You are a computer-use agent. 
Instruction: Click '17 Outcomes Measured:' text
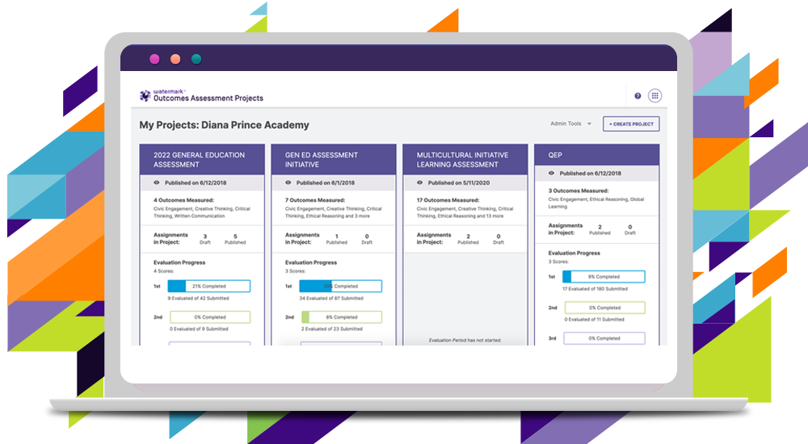point(448,200)
